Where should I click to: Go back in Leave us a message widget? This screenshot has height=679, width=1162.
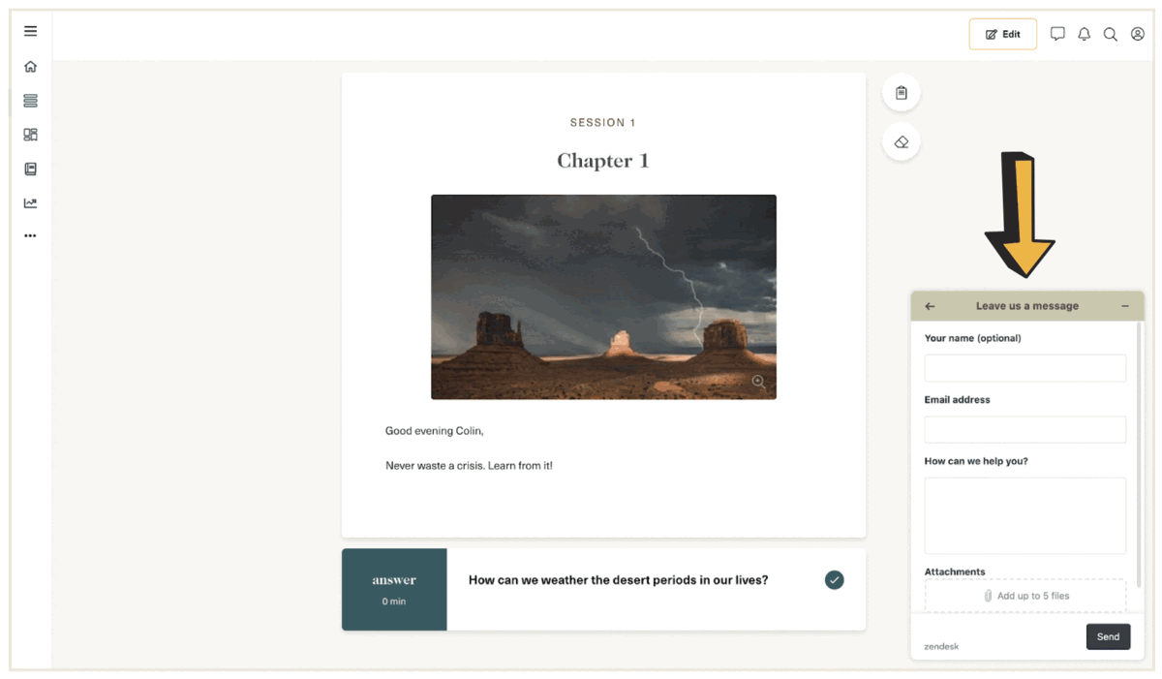click(x=930, y=306)
